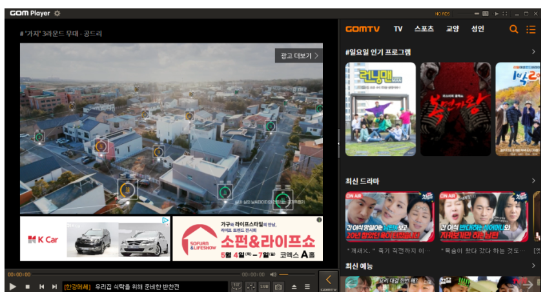This screenshot has width=545, height=297.
Task: Open second drama thumbnail '지켜보기만 하는 남편'
Action: tap(484, 217)
